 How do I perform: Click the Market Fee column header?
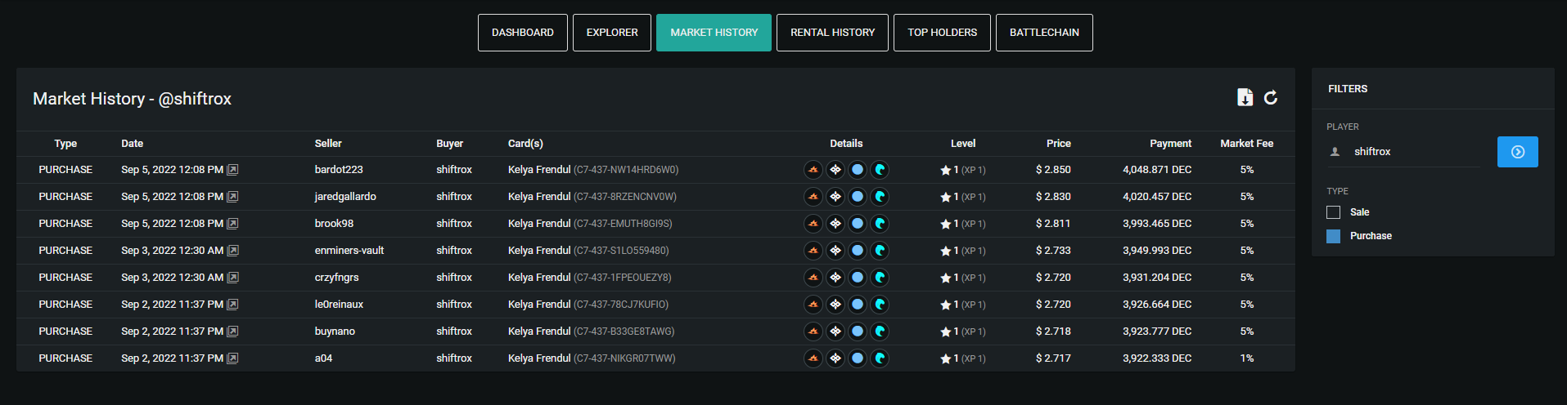pyautogui.click(x=1246, y=144)
